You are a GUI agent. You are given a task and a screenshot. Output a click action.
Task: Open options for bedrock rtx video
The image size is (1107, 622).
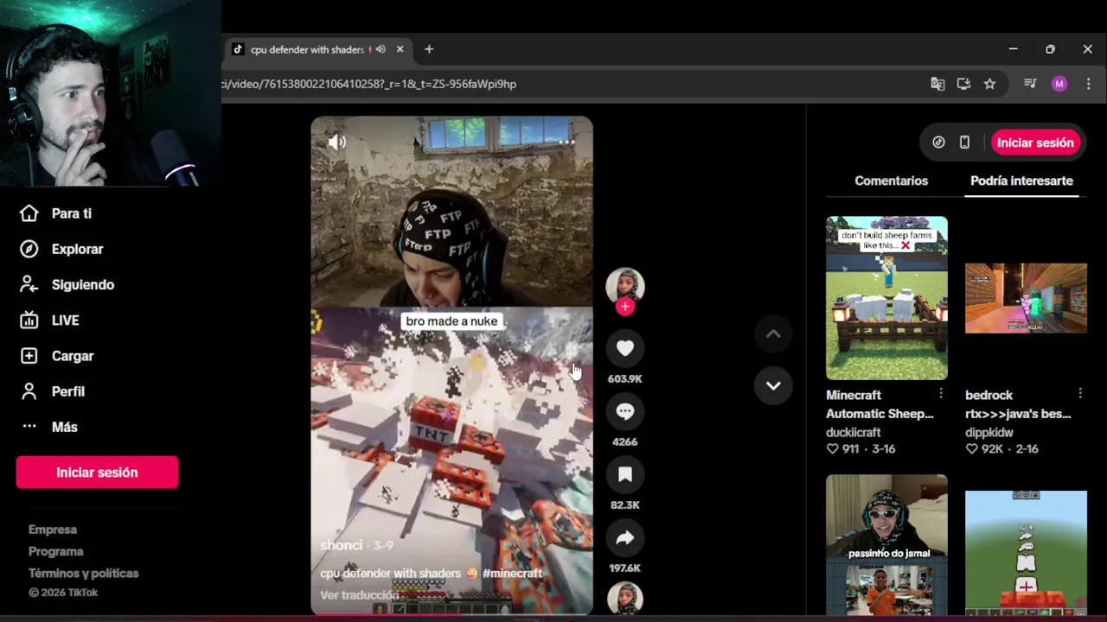1080,394
